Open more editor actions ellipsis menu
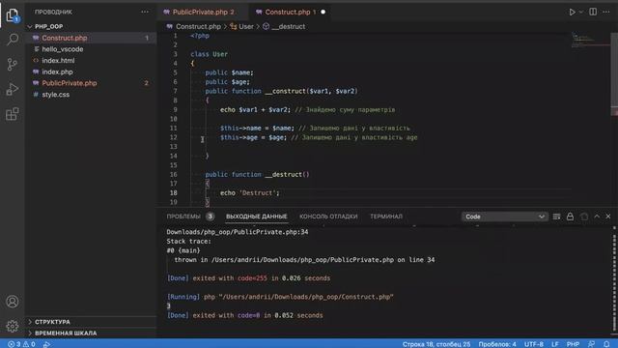 pos(606,12)
